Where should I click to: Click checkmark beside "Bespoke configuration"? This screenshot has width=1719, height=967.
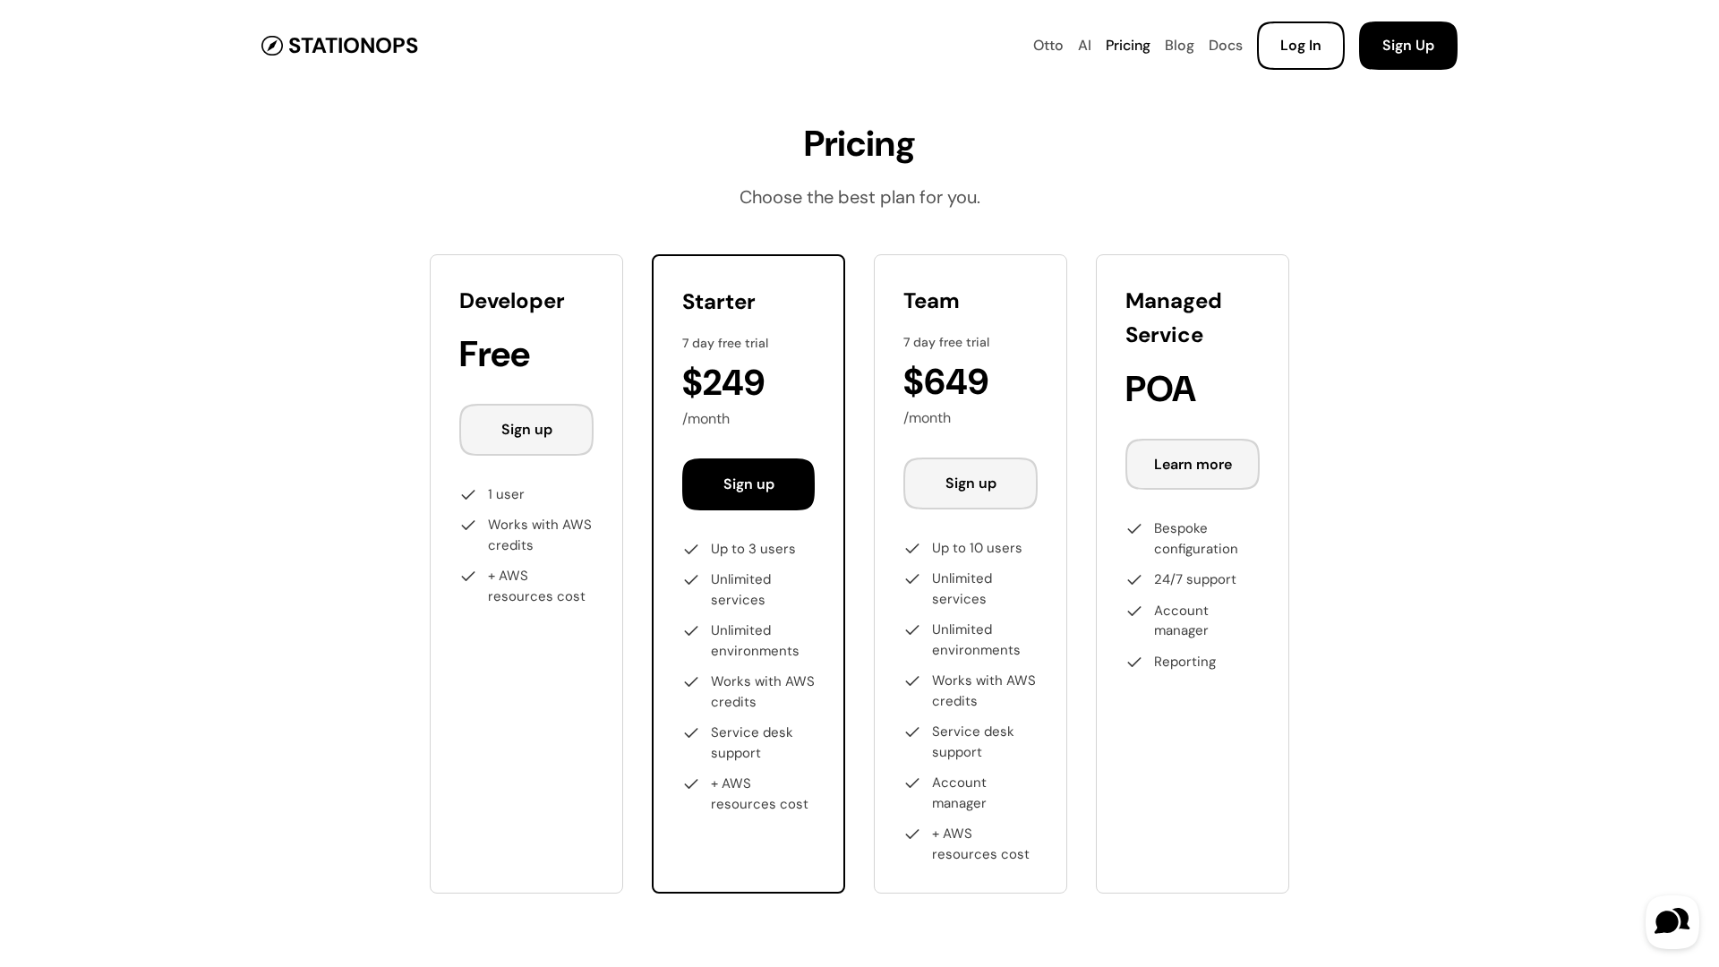pyautogui.click(x=1134, y=529)
